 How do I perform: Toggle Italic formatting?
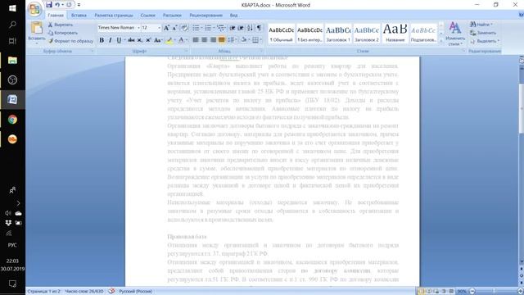coord(110,40)
